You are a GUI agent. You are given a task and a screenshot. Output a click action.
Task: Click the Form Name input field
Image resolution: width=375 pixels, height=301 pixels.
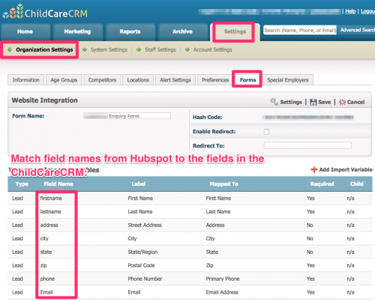coord(127,116)
